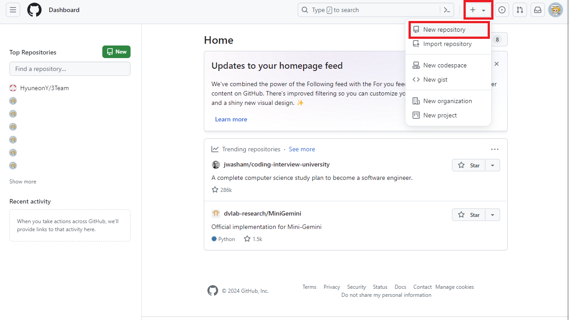Screen dimensions: 569x320
Task: Click the Type / to search box
Action: click(370, 10)
